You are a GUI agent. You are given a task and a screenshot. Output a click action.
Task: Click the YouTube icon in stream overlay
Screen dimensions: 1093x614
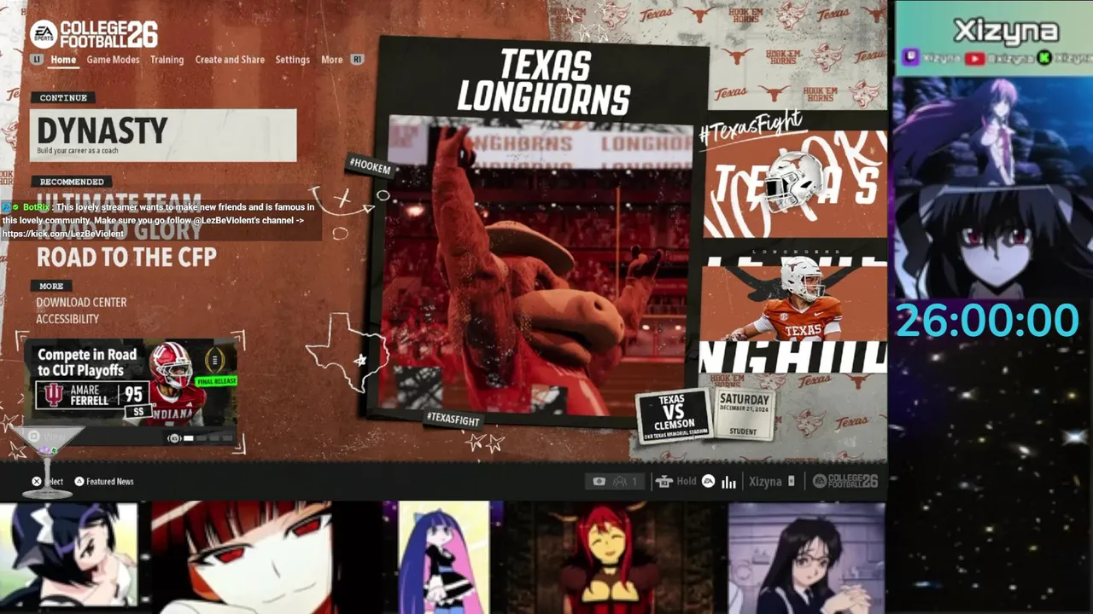(x=974, y=58)
